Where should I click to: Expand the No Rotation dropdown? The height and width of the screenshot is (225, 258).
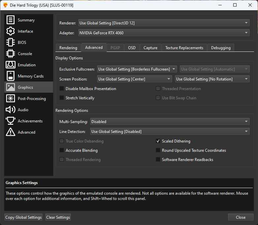(x=212, y=79)
